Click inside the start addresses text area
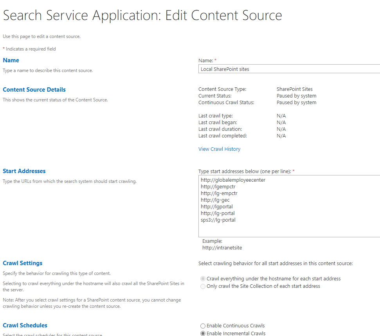Screen dimensions: 380x336 point(289,206)
